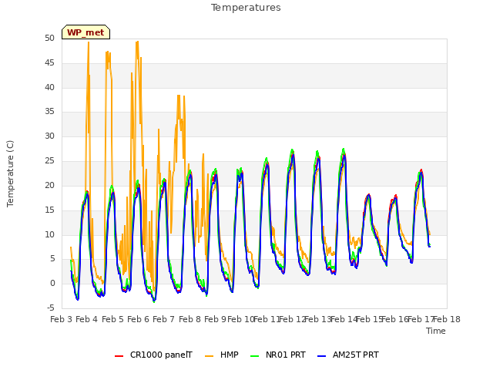Click the 20 y-axis tick label

[49, 185]
